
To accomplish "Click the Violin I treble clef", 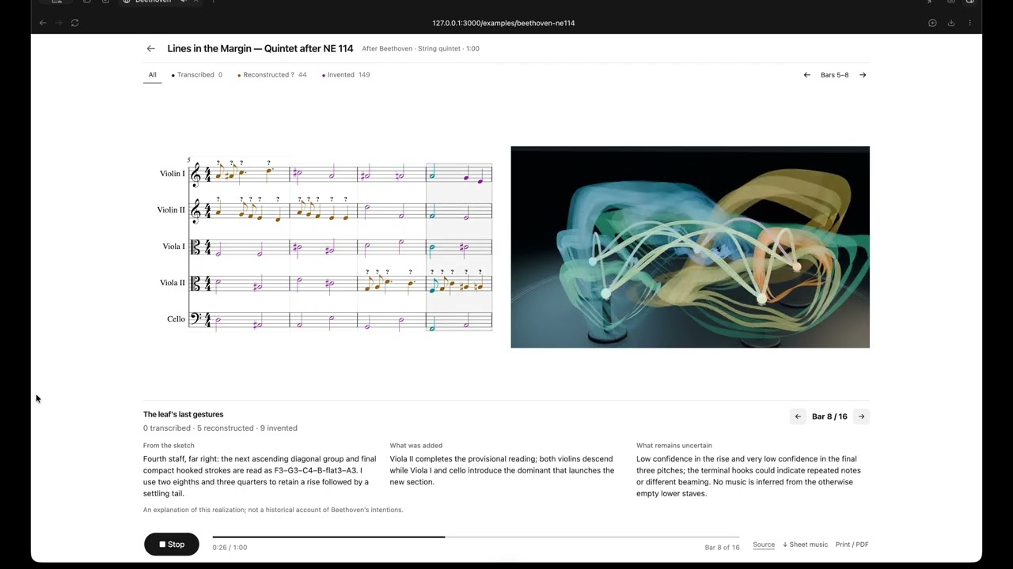I will [195, 175].
